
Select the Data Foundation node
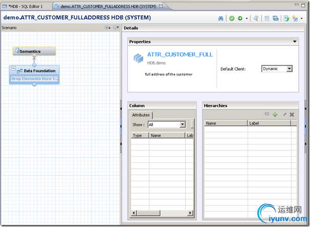pyautogui.click(x=34, y=71)
